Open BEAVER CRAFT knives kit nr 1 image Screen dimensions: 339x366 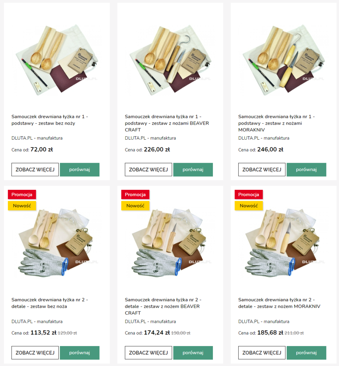pyautogui.click(x=170, y=60)
